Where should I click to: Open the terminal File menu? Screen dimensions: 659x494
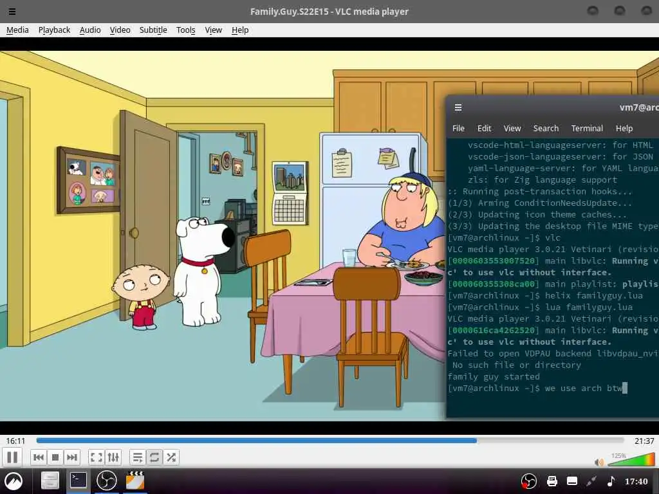coord(458,128)
